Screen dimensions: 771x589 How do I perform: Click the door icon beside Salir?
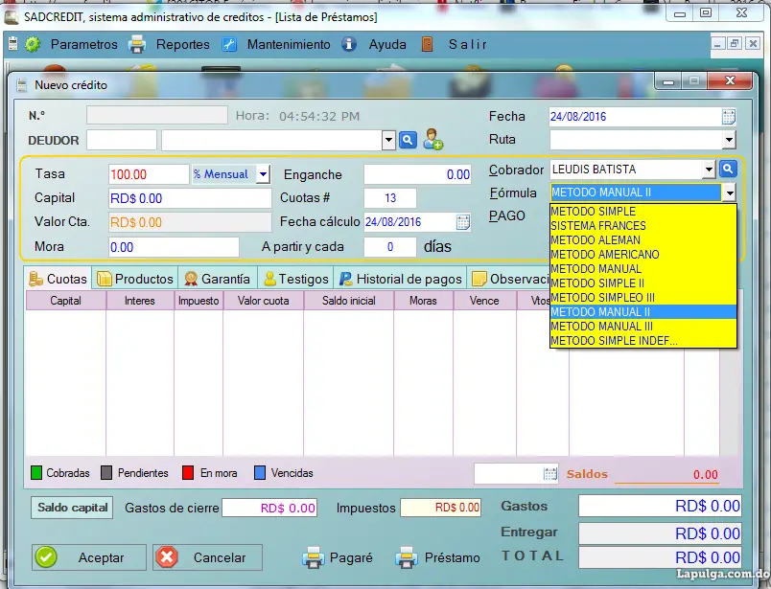(x=428, y=44)
